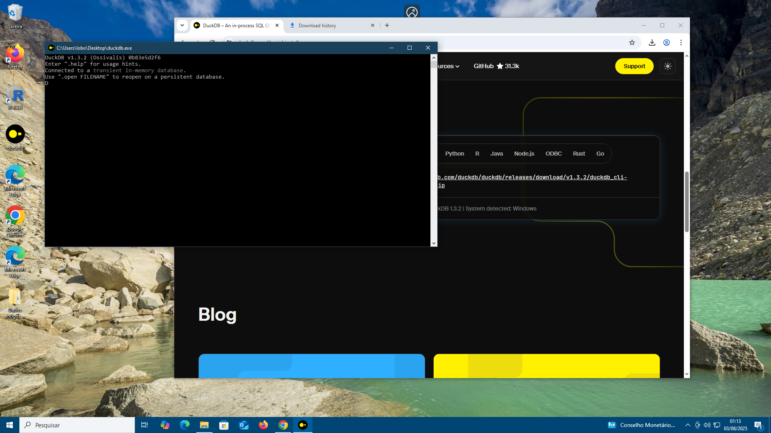771x433 pixels.
Task: Select the Rust installation tab
Action: (x=579, y=154)
